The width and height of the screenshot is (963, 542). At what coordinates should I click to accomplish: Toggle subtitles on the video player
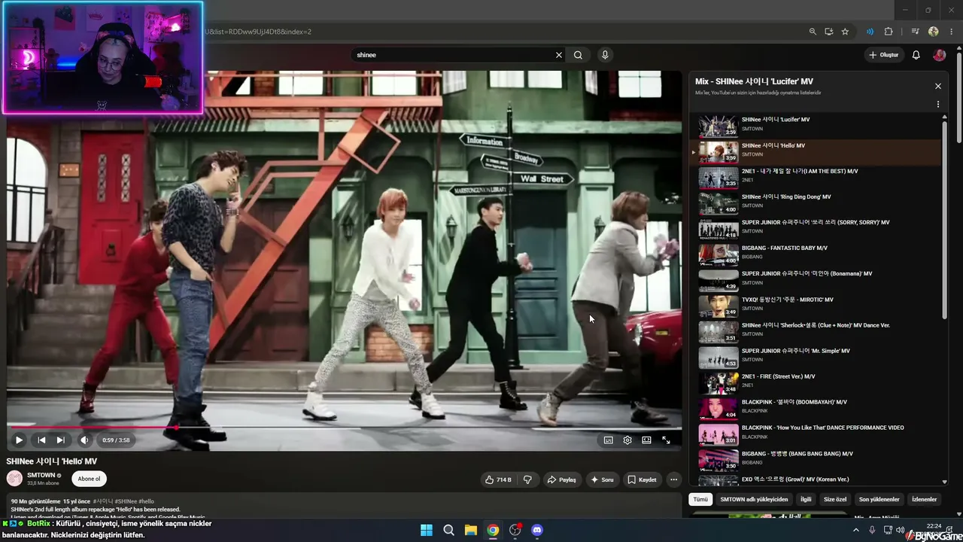click(x=608, y=440)
